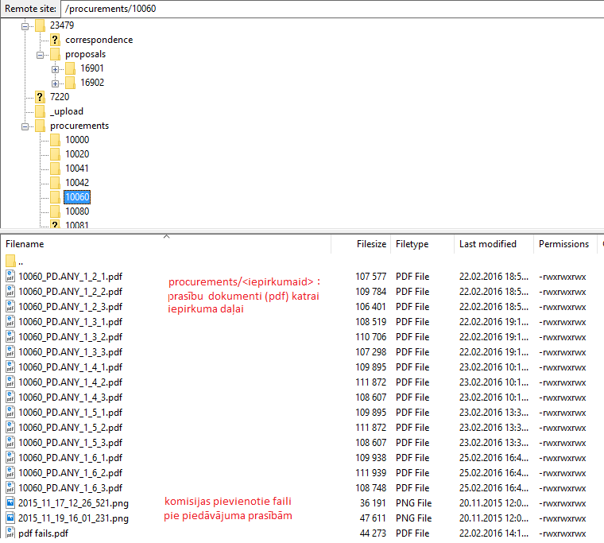
Task: Collapse the 23479 folder tree node
Action: (25, 25)
